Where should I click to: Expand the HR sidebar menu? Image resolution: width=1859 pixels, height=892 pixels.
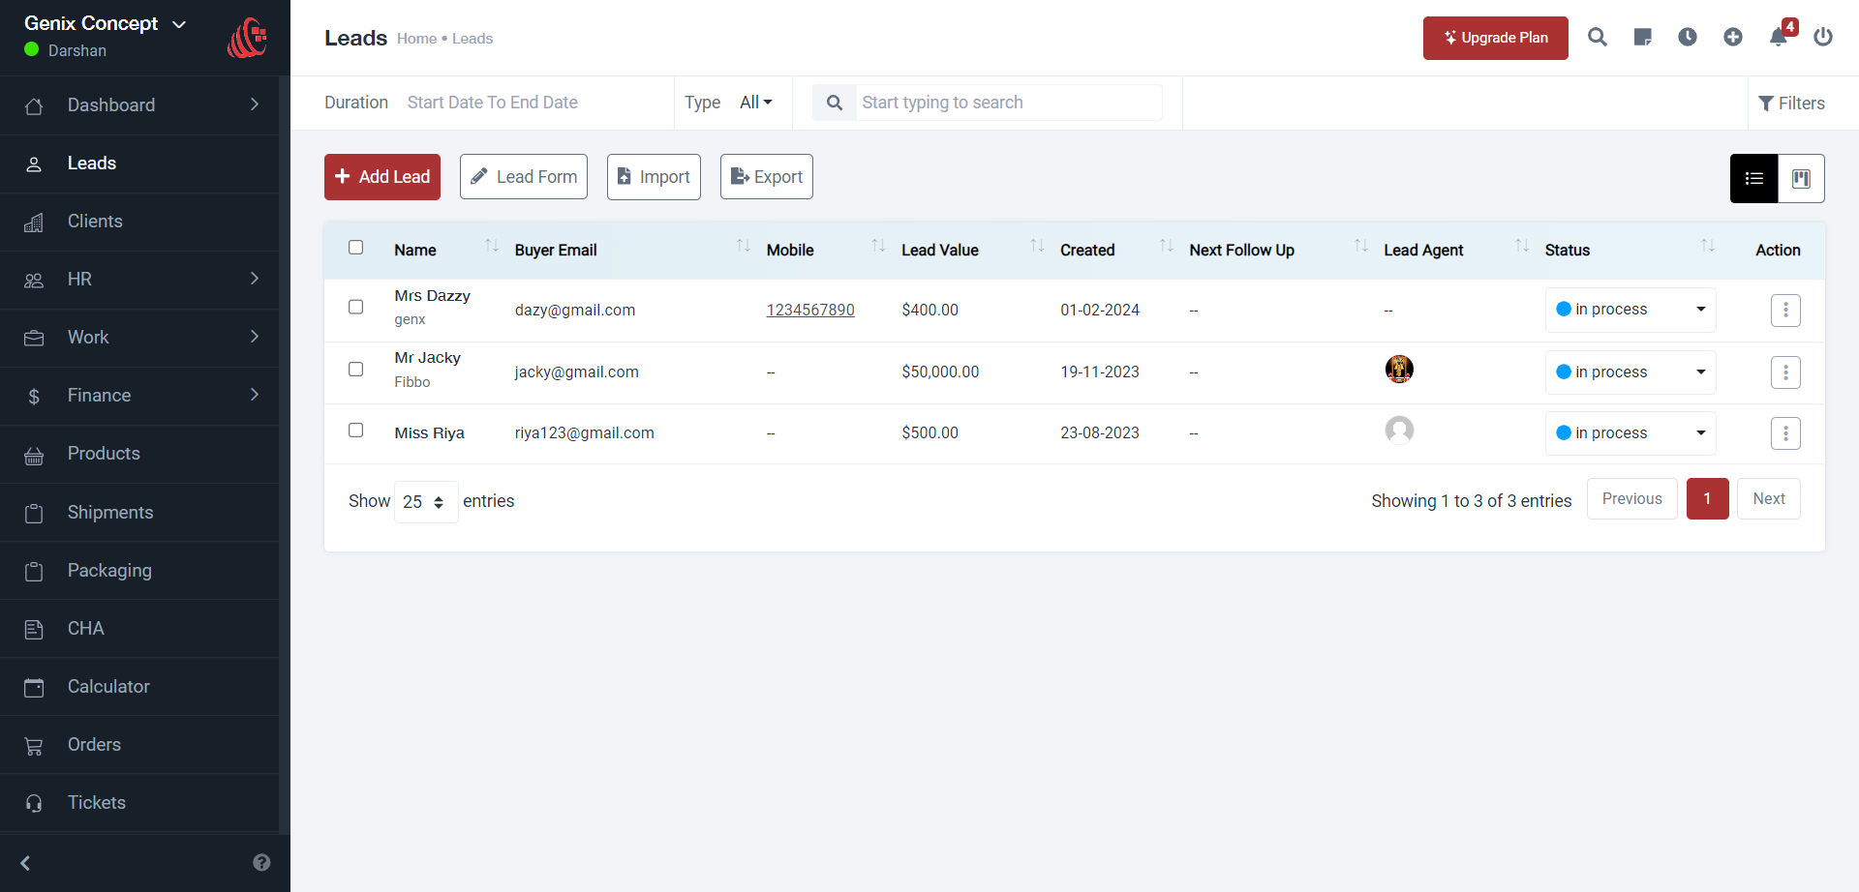pyautogui.click(x=139, y=280)
